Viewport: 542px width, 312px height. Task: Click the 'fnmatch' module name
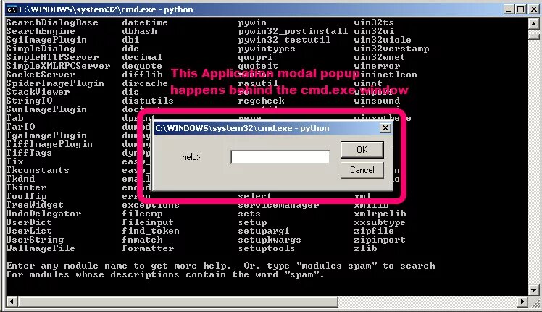coord(142,240)
